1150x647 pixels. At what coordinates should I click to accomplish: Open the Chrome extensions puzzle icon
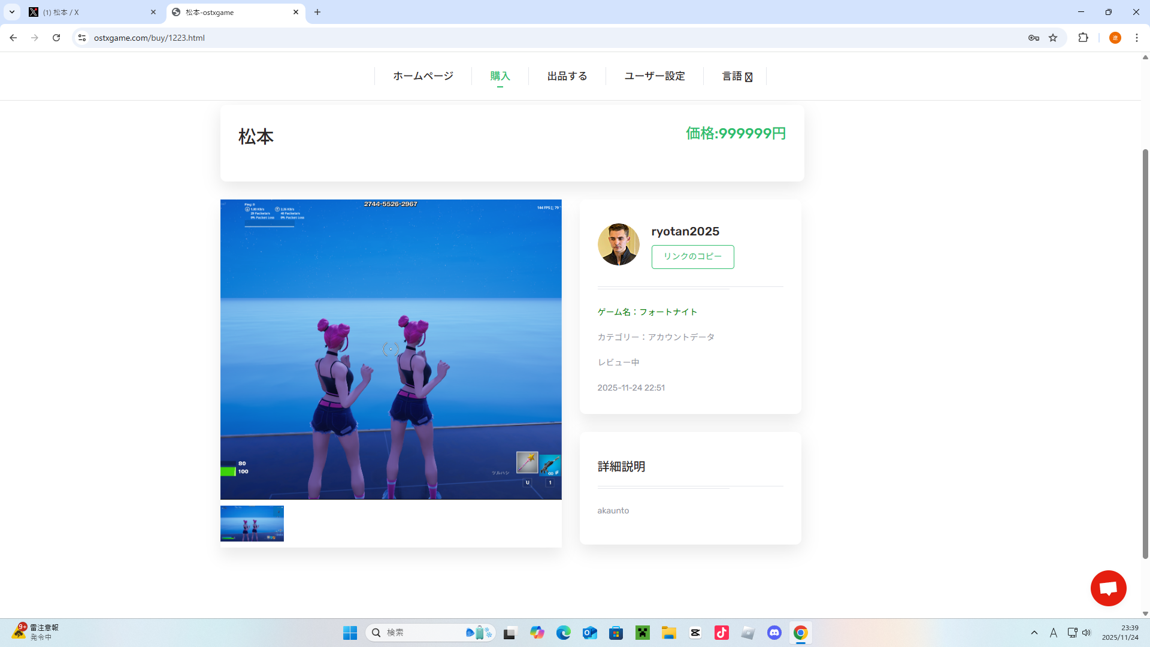click(x=1083, y=38)
